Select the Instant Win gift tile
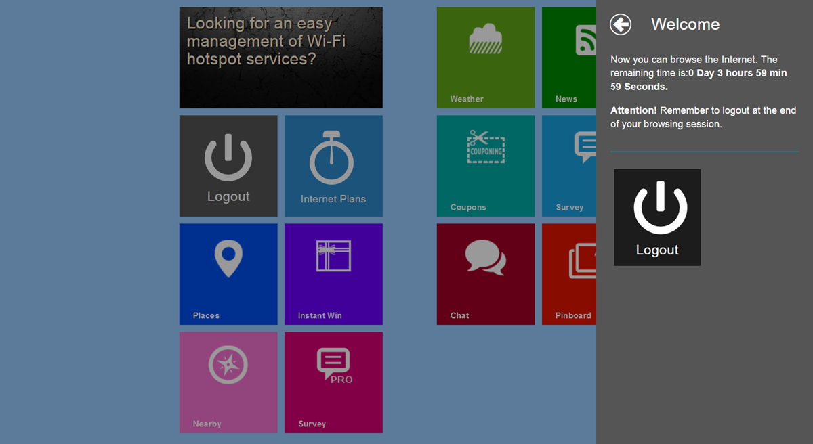 (333, 274)
